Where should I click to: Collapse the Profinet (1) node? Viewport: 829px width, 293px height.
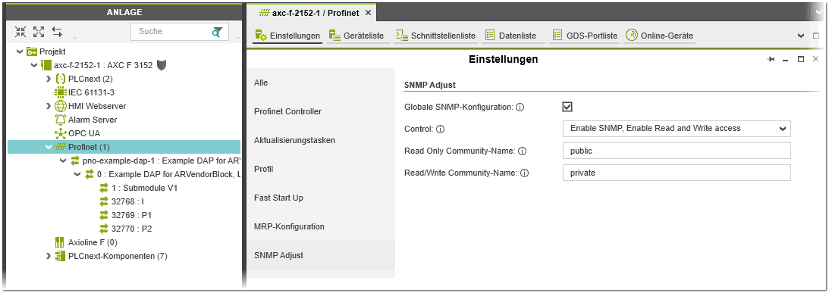(49, 148)
